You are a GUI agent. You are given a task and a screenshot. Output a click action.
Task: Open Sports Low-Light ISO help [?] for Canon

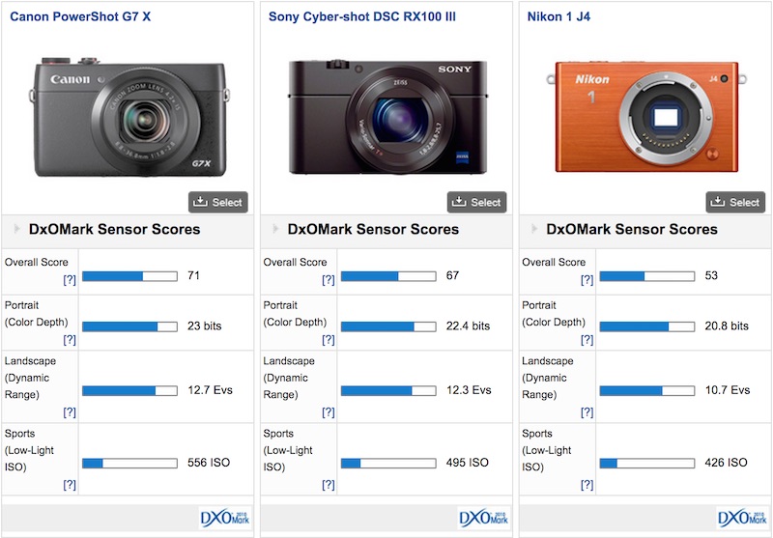click(x=70, y=485)
